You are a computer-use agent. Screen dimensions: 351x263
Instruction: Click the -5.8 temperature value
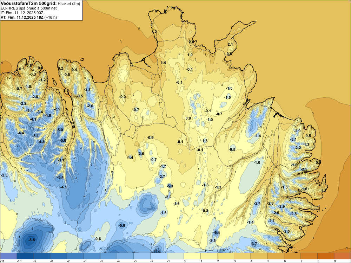(x=63, y=140)
